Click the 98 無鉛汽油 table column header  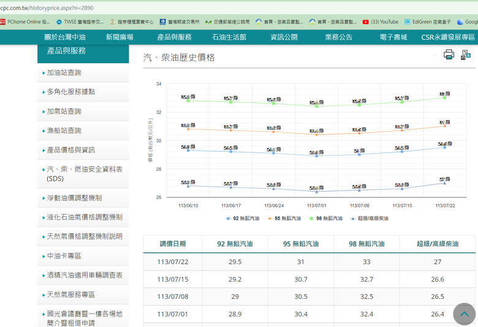[x=366, y=244]
